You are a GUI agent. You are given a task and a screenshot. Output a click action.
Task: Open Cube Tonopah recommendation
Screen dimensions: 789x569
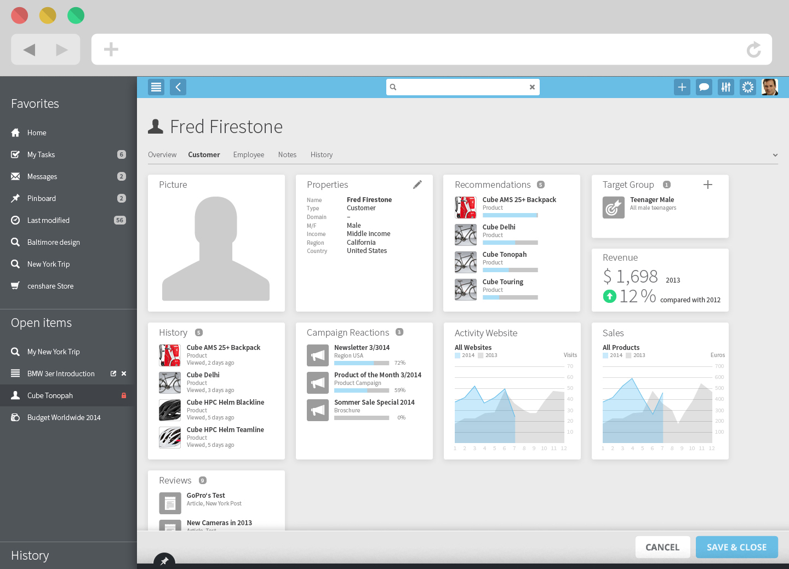pyautogui.click(x=504, y=255)
